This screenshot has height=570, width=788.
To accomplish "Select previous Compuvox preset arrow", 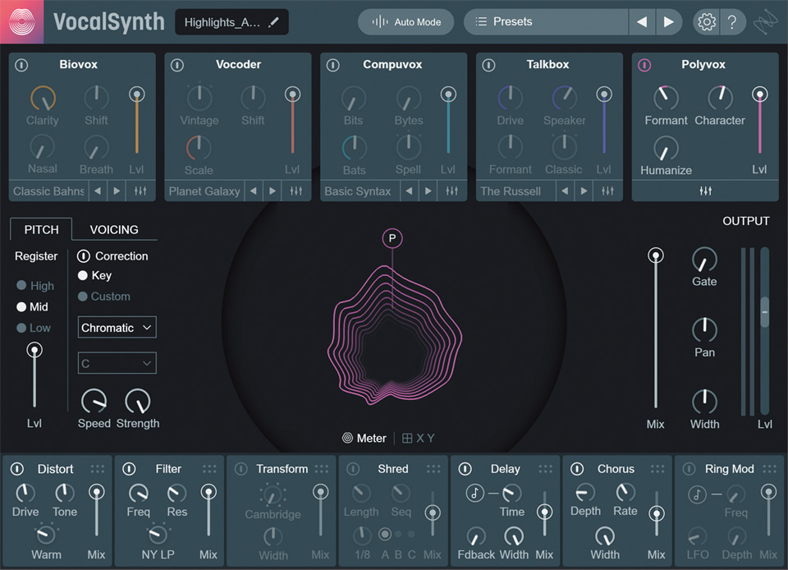I will pos(409,191).
